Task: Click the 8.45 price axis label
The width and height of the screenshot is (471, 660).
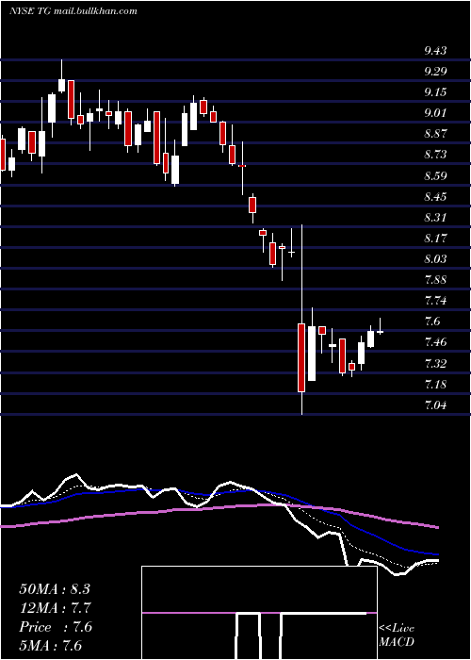Action: (435, 197)
